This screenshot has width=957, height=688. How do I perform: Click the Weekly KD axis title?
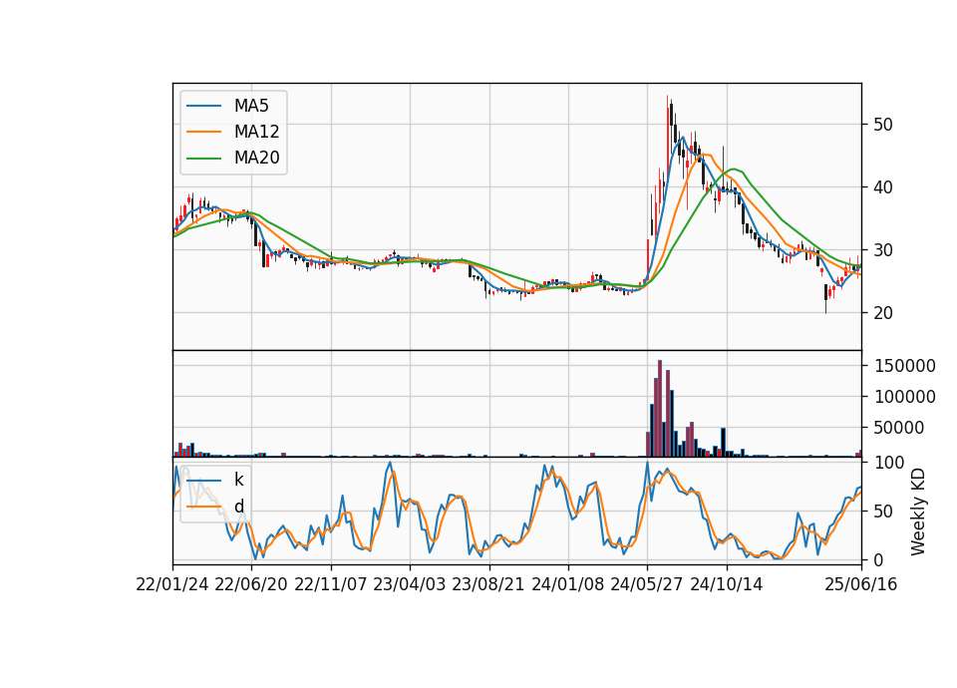(918, 513)
